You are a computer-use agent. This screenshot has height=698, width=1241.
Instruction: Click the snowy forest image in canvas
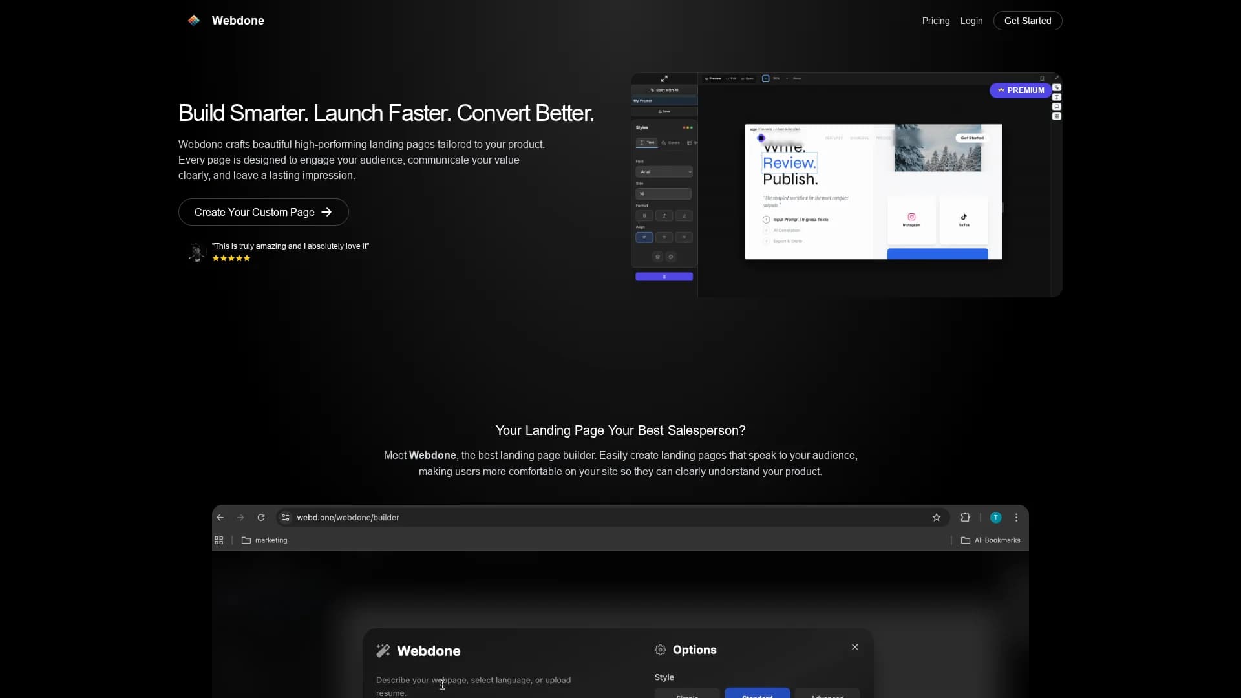937,149
